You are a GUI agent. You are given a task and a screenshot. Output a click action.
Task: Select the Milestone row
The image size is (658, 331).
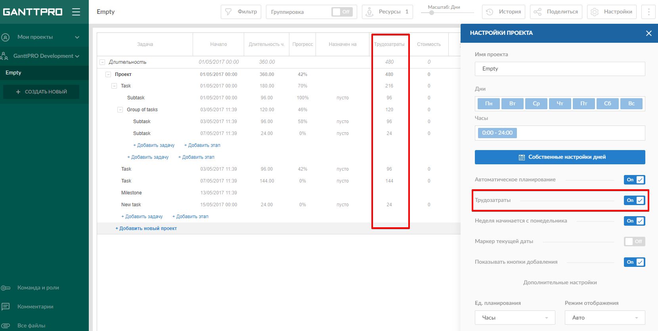pos(279,193)
